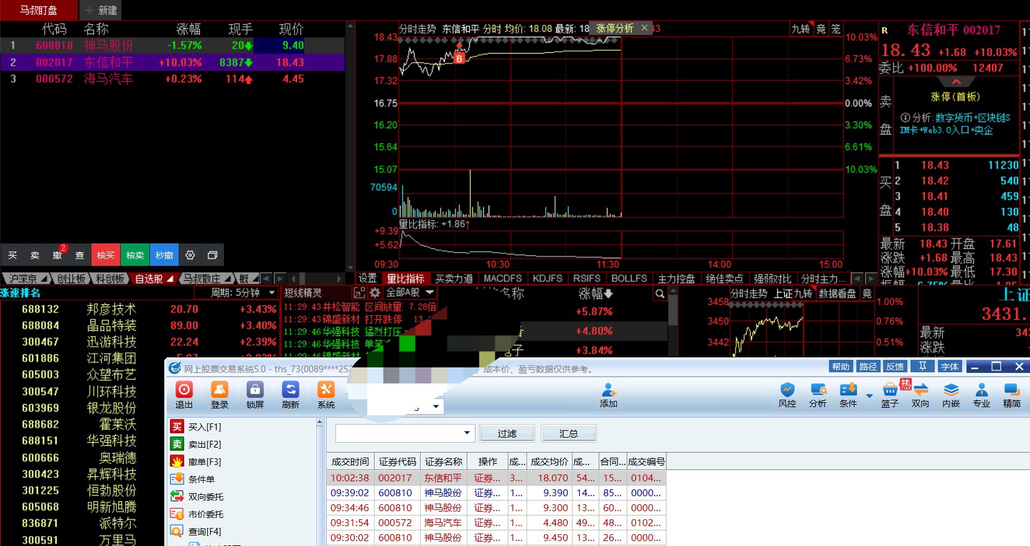Screen dimensions: 1030x546
Task: Click the 字体 font button
Action: click(x=950, y=366)
